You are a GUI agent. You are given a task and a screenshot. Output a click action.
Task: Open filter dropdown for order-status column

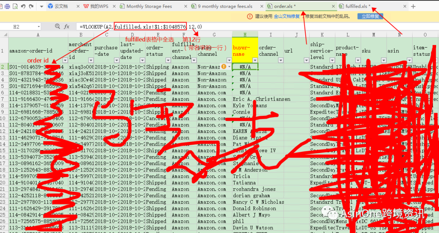[x=168, y=60]
